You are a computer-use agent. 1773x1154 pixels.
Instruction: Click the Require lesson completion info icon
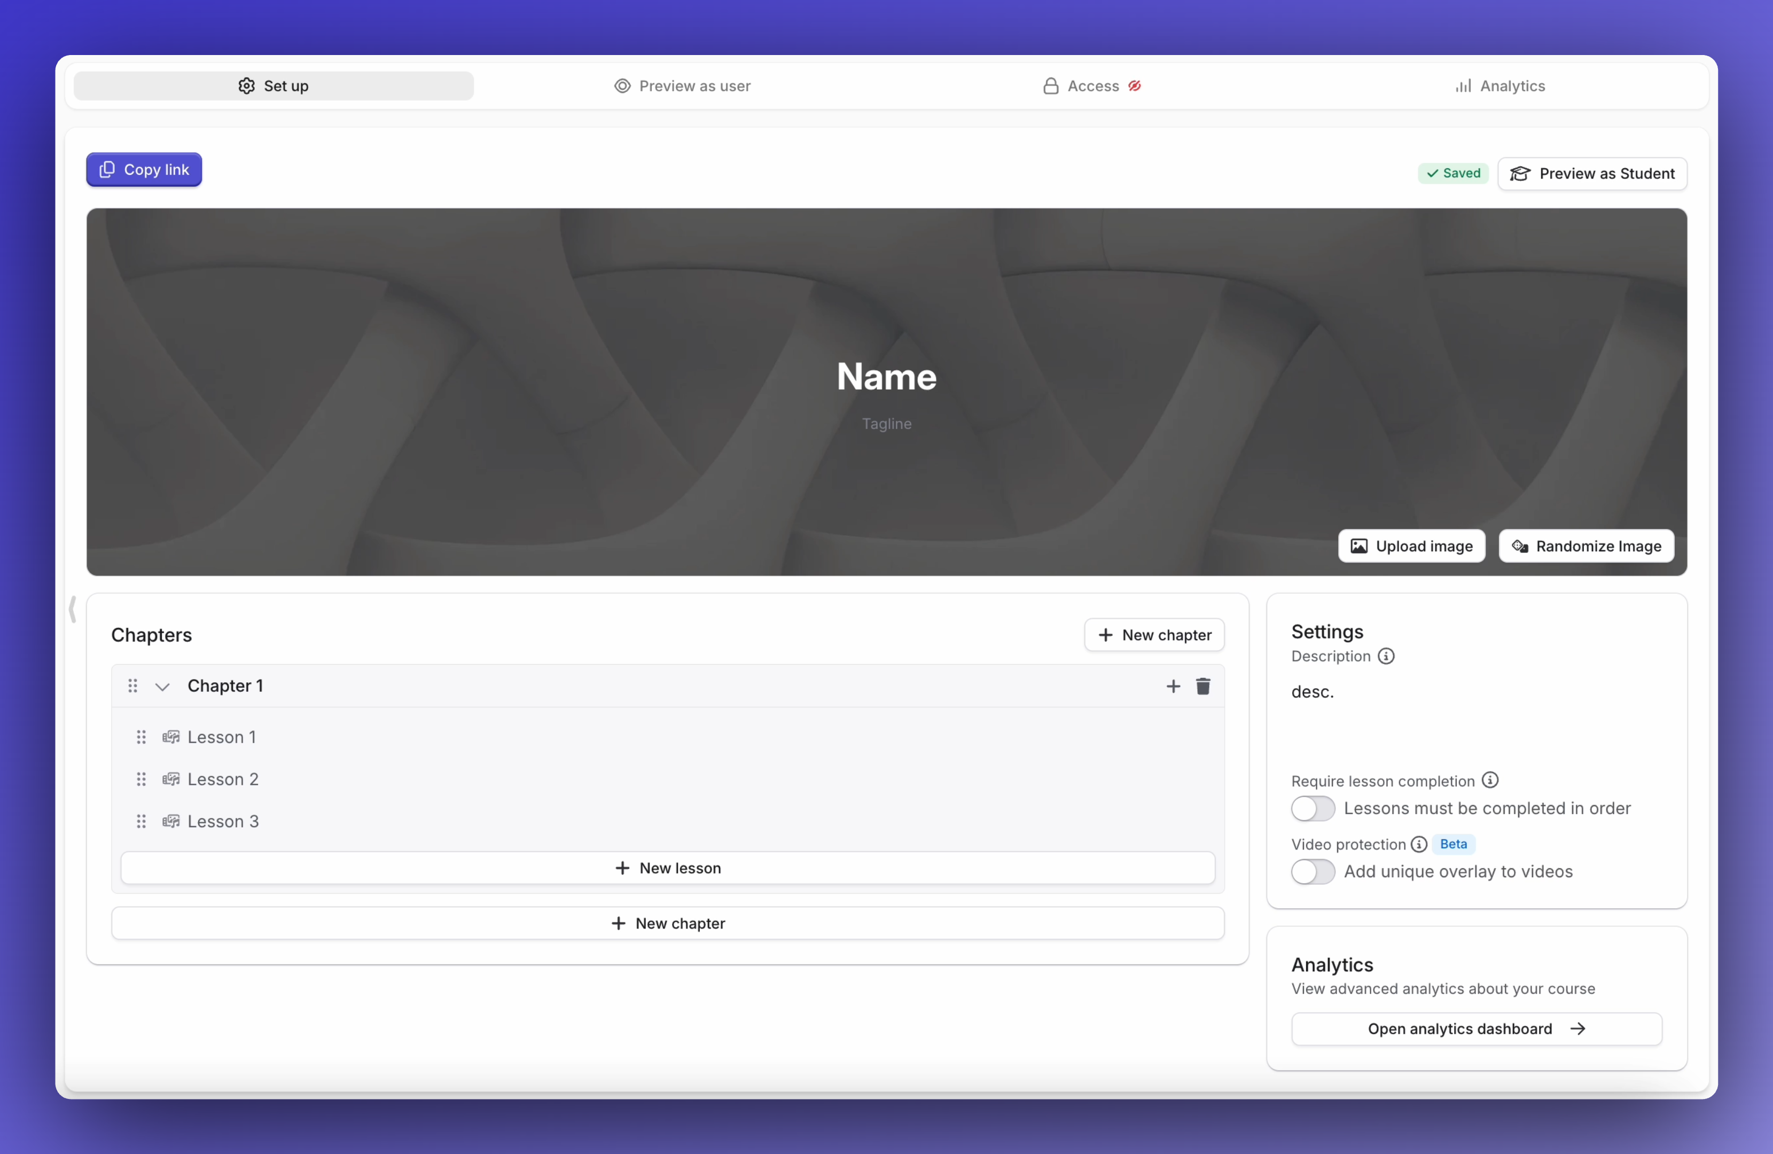pyautogui.click(x=1490, y=780)
